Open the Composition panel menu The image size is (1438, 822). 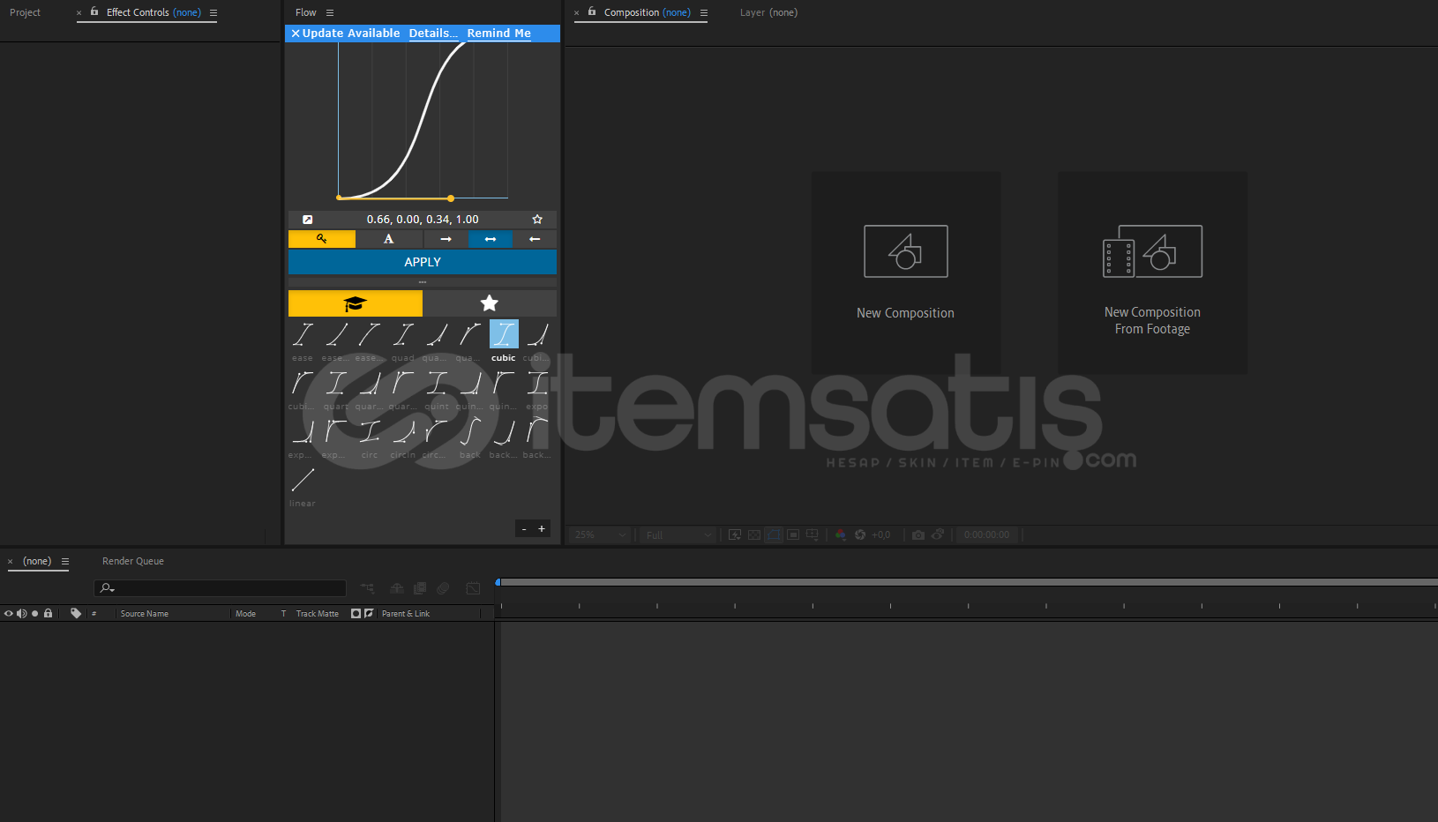coord(704,12)
